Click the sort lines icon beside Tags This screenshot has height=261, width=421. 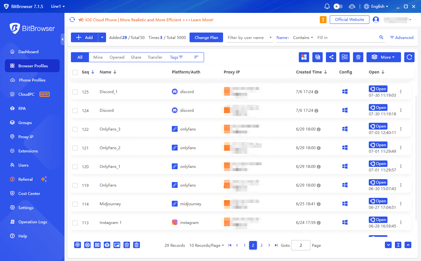[x=196, y=57]
